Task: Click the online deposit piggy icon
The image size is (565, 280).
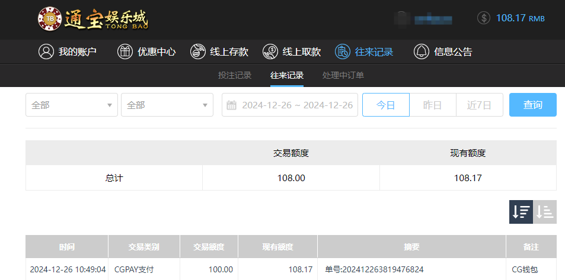Action: coord(197,52)
